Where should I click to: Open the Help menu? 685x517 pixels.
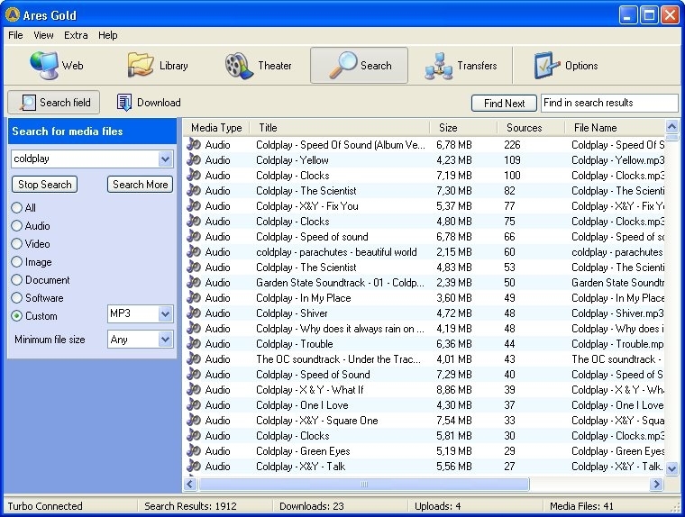(107, 35)
